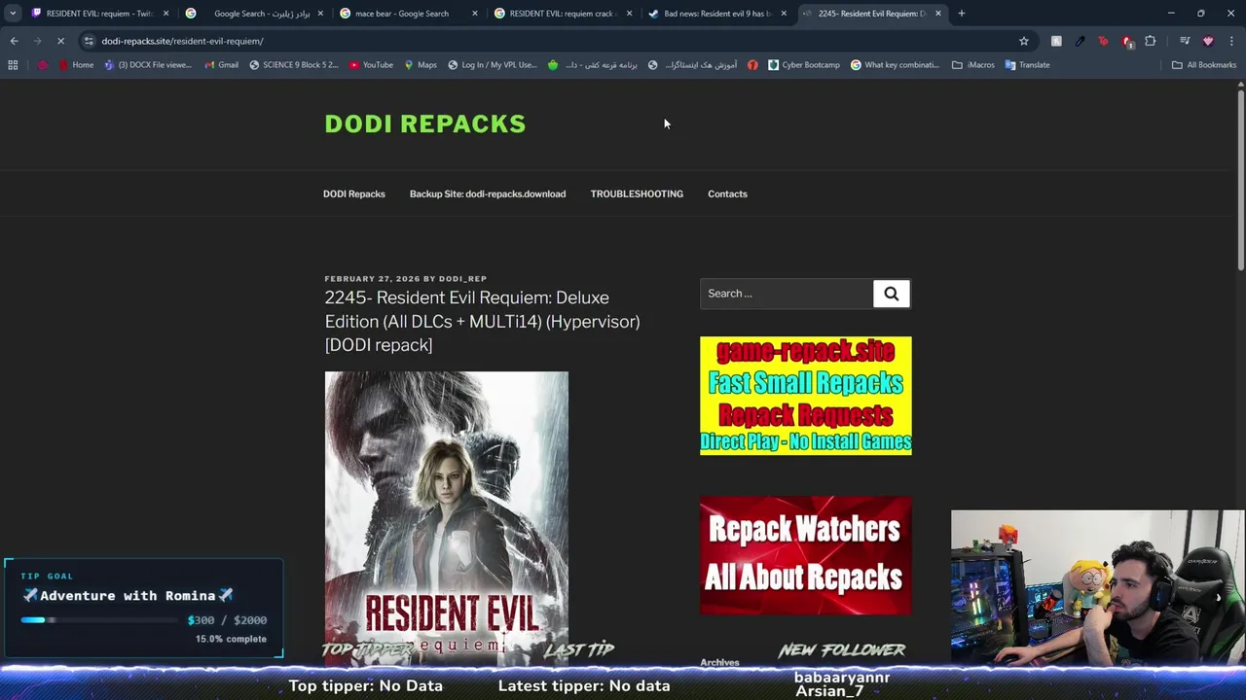The image size is (1246, 700).
Task: Click the address bar URL
Action: [x=182, y=41]
